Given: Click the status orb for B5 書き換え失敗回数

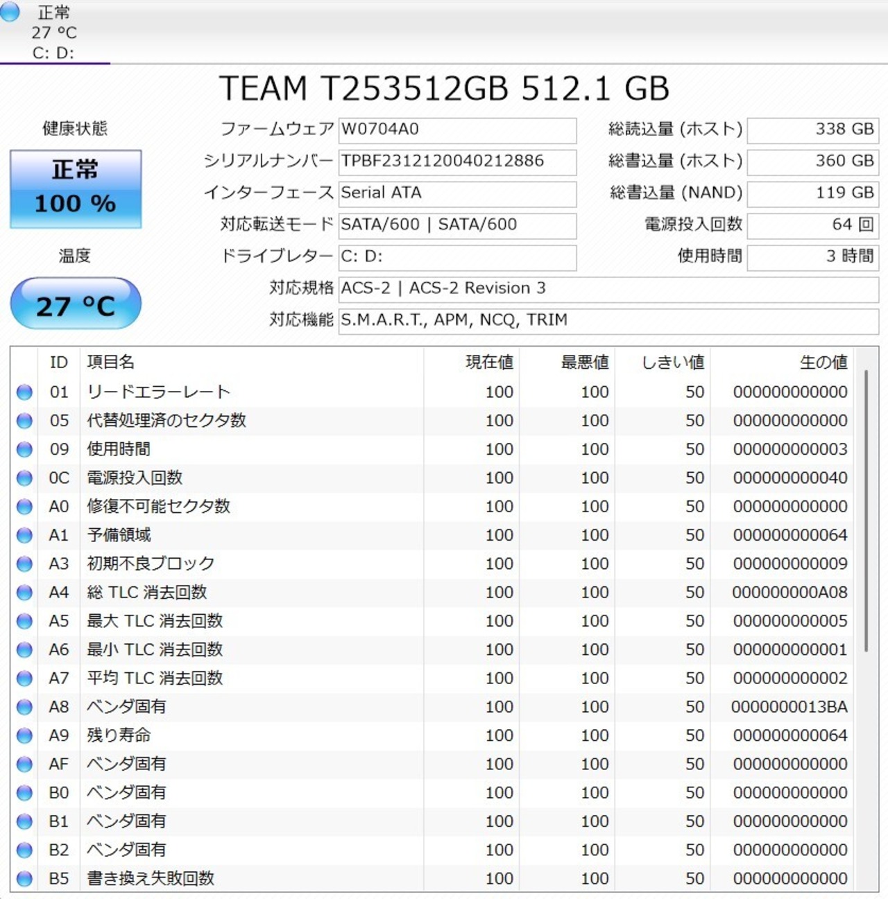Looking at the screenshot, I should pos(24,879).
